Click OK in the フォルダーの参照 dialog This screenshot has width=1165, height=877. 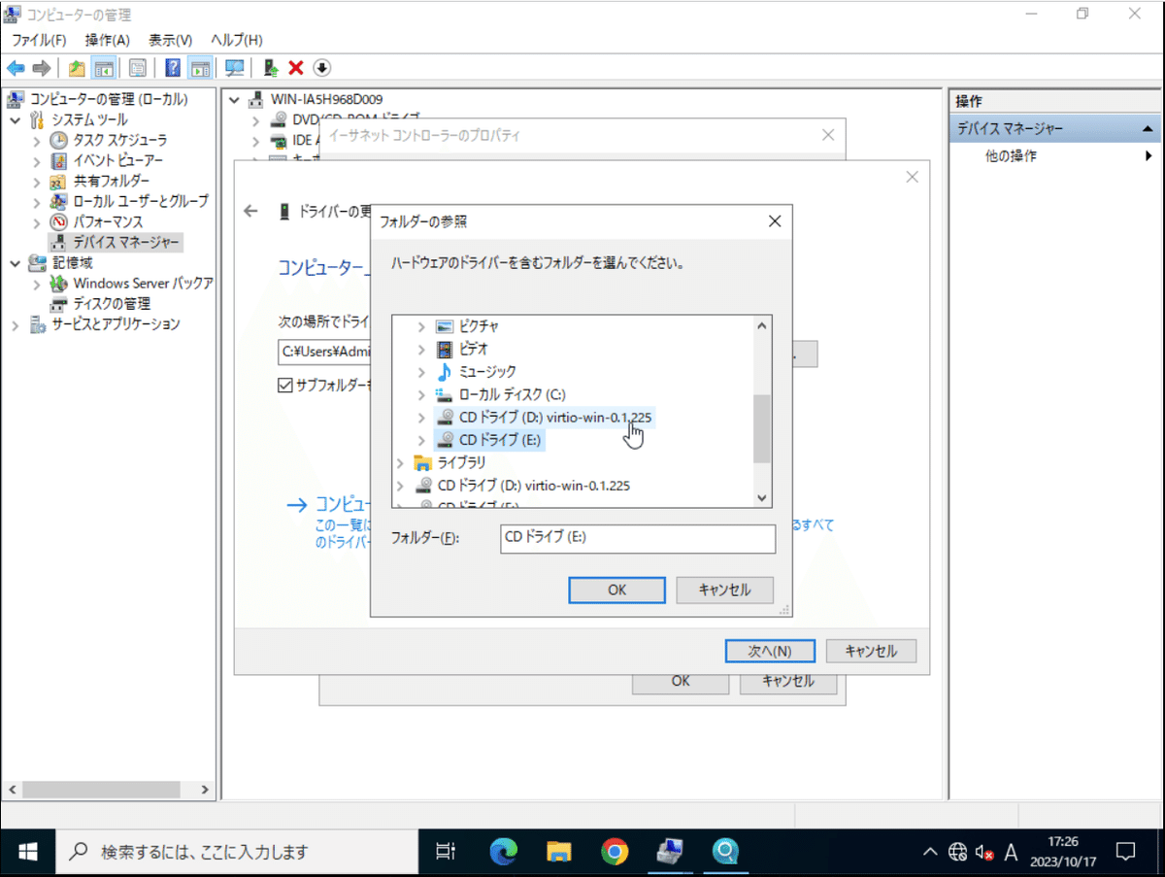pyautogui.click(x=616, y=590)
